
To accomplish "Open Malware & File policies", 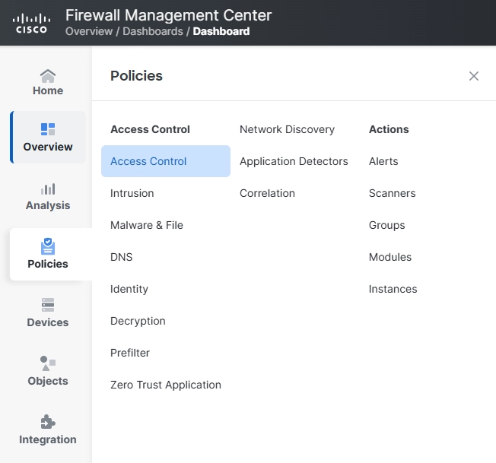I will tap(147, 225).
